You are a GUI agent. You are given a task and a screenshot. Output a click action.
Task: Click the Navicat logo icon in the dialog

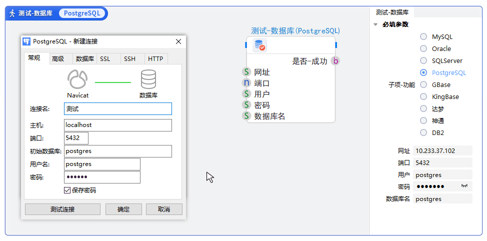pos(77,79)
